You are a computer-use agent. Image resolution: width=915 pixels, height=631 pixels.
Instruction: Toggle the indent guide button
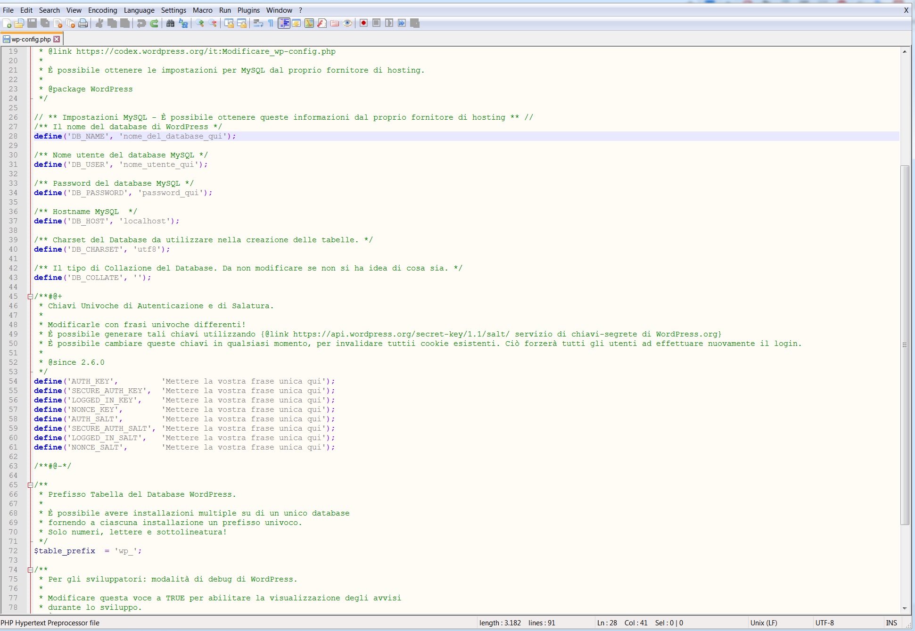[x=284, y=23]
